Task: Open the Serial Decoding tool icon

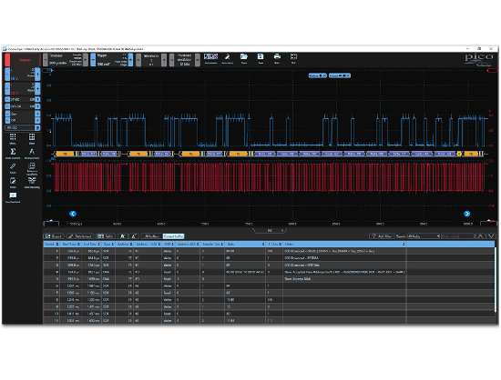Action: tap(32, 182)
